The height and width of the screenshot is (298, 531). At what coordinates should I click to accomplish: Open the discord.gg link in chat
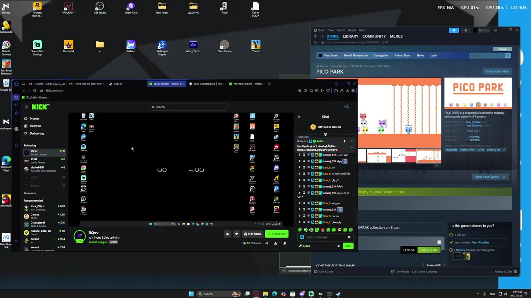pyautogui.click(x=317, y=150)
